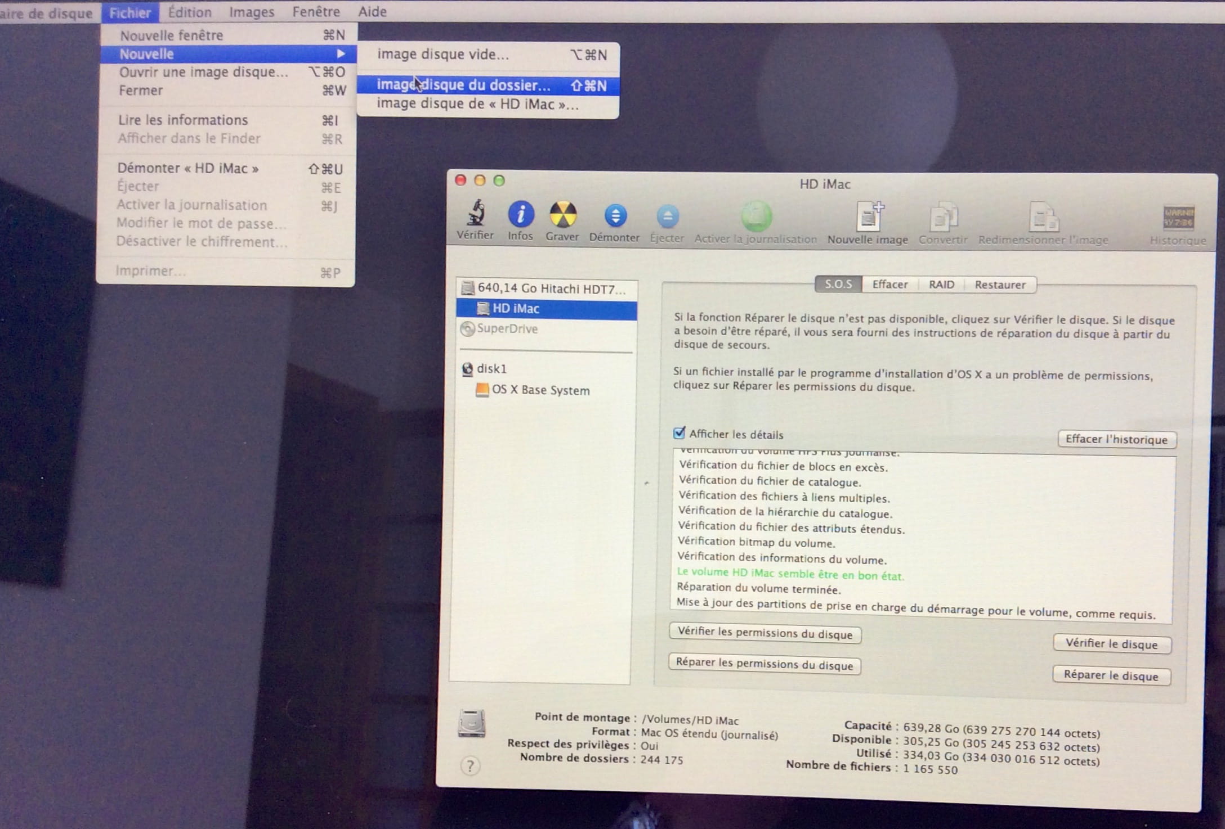1225x829 pixels.
Task: Open the Aide menu
Action: click(x=373, y=11)
